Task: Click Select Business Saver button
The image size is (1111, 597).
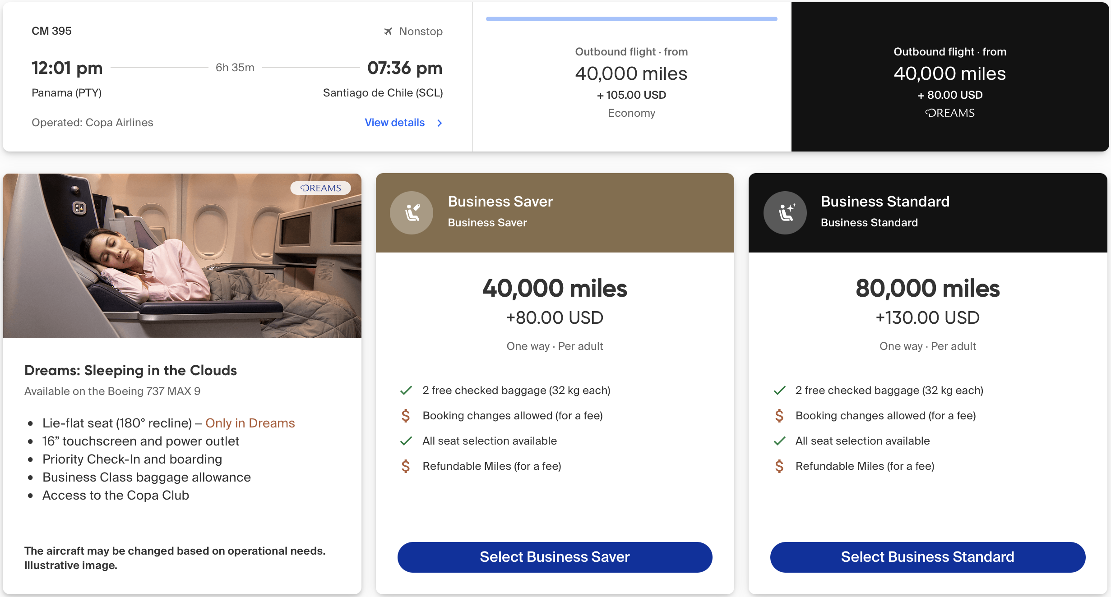Action: 555,557
